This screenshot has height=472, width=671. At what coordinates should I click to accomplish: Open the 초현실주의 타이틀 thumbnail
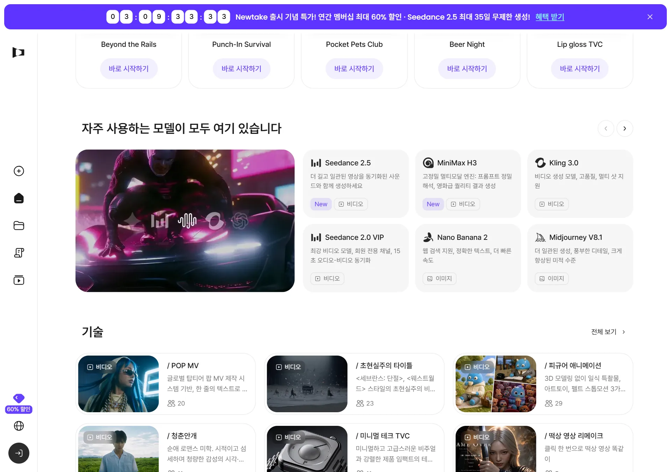(307, 384)
